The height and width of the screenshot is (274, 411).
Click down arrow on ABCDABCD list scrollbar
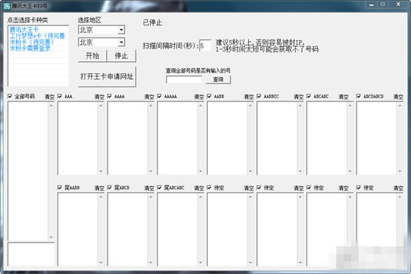(400, 171)
